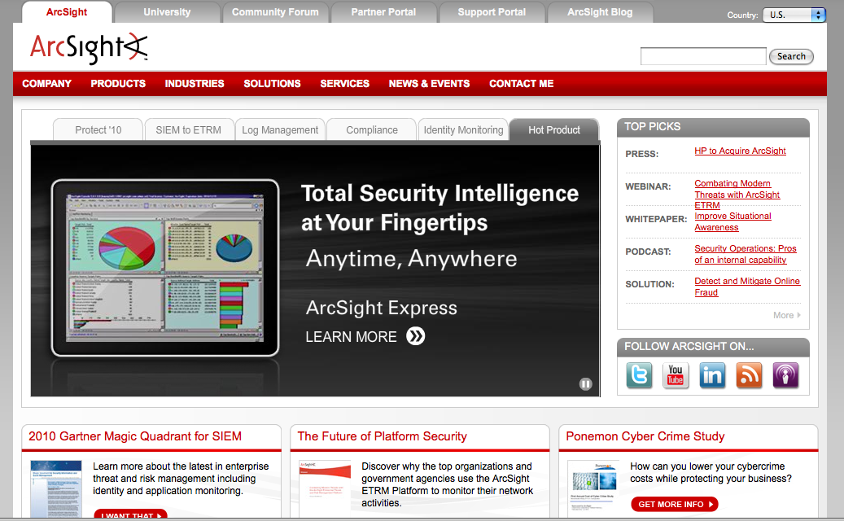Click the Total Security Intelligence headline

[x=439, y=208]
